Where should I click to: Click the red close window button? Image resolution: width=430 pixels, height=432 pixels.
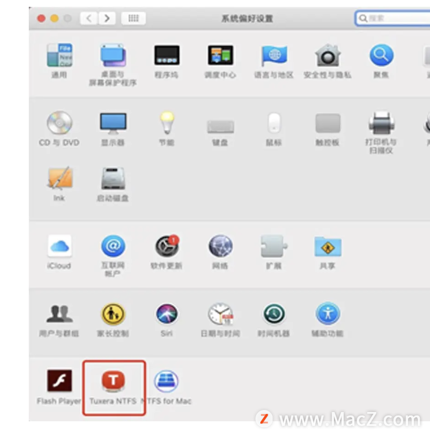click(x=41, y=19)
